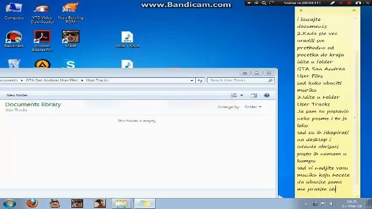Open the sunglasses face taskbar icon
372x209 pixels.
77,203
